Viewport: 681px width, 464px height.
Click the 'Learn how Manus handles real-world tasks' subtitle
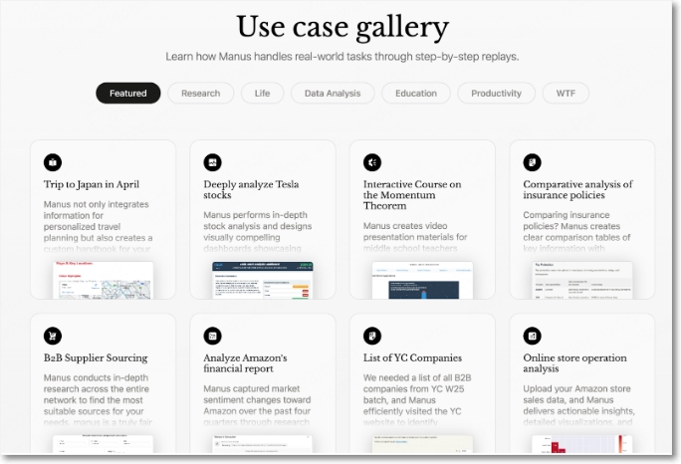pyautogui.click(x=342, y=57)
